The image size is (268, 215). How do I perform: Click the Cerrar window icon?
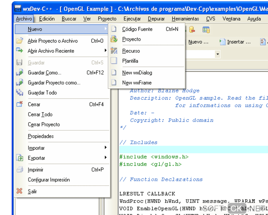click(20, 104)
